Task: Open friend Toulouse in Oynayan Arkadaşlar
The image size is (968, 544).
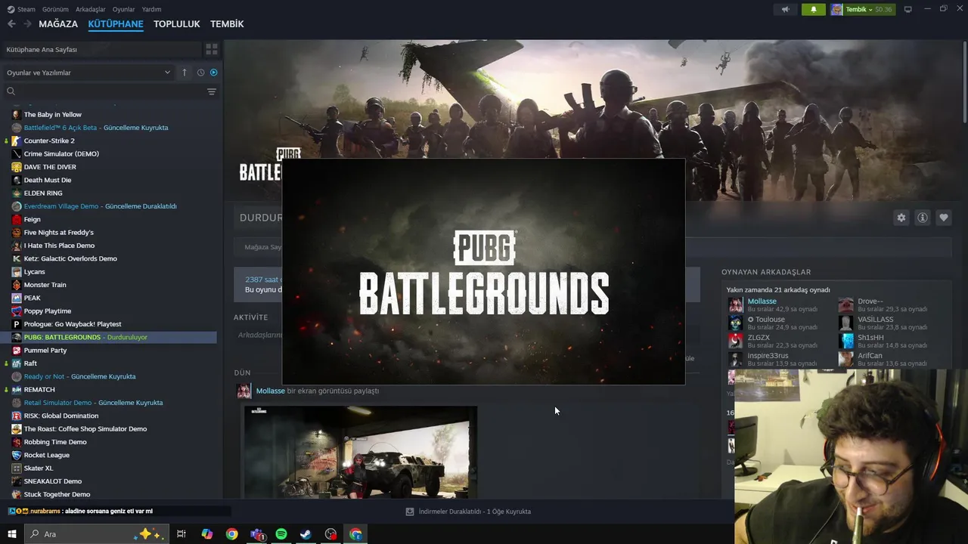Action: 770,319
